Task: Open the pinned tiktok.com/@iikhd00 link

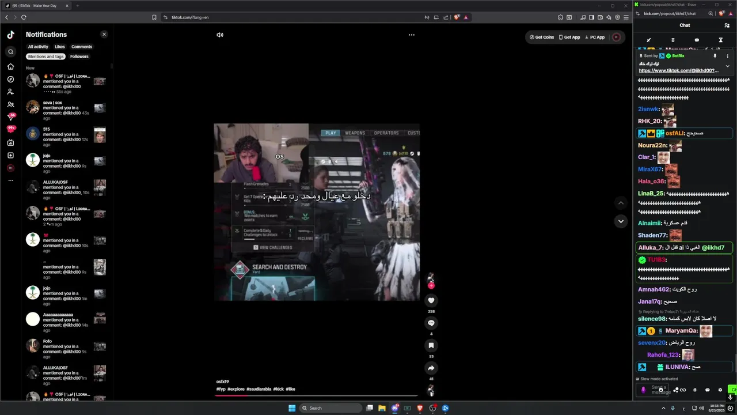Action: (x=679, y=71)
